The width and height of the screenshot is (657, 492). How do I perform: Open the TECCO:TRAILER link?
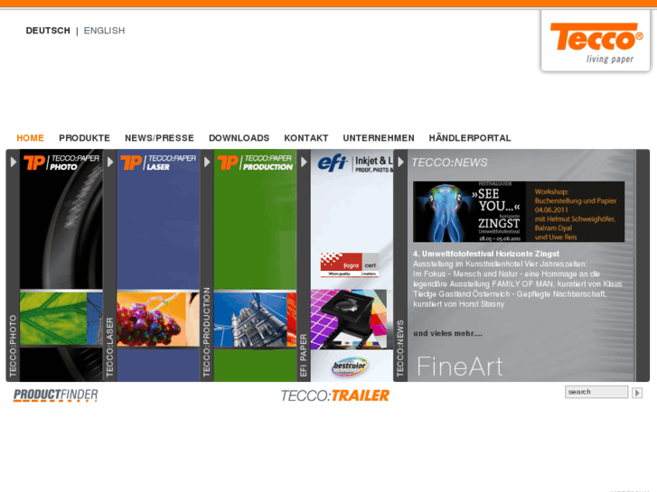click(334, 395)
